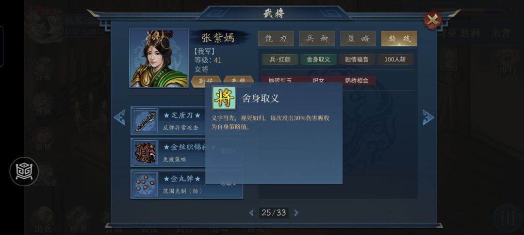The width and height of the screenshot is (524, 235).
Task: Select the 兵·红颜 skill tag
Action: pyautogui.click(x=280, y=59)
